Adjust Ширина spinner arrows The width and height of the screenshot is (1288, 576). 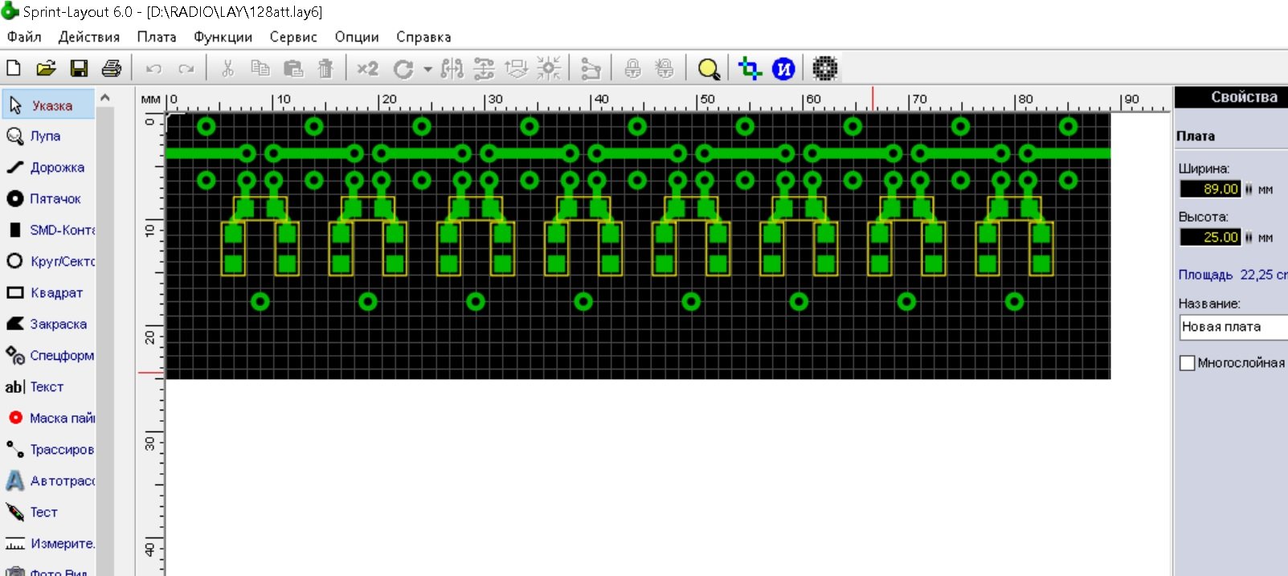coord(1249,190)
